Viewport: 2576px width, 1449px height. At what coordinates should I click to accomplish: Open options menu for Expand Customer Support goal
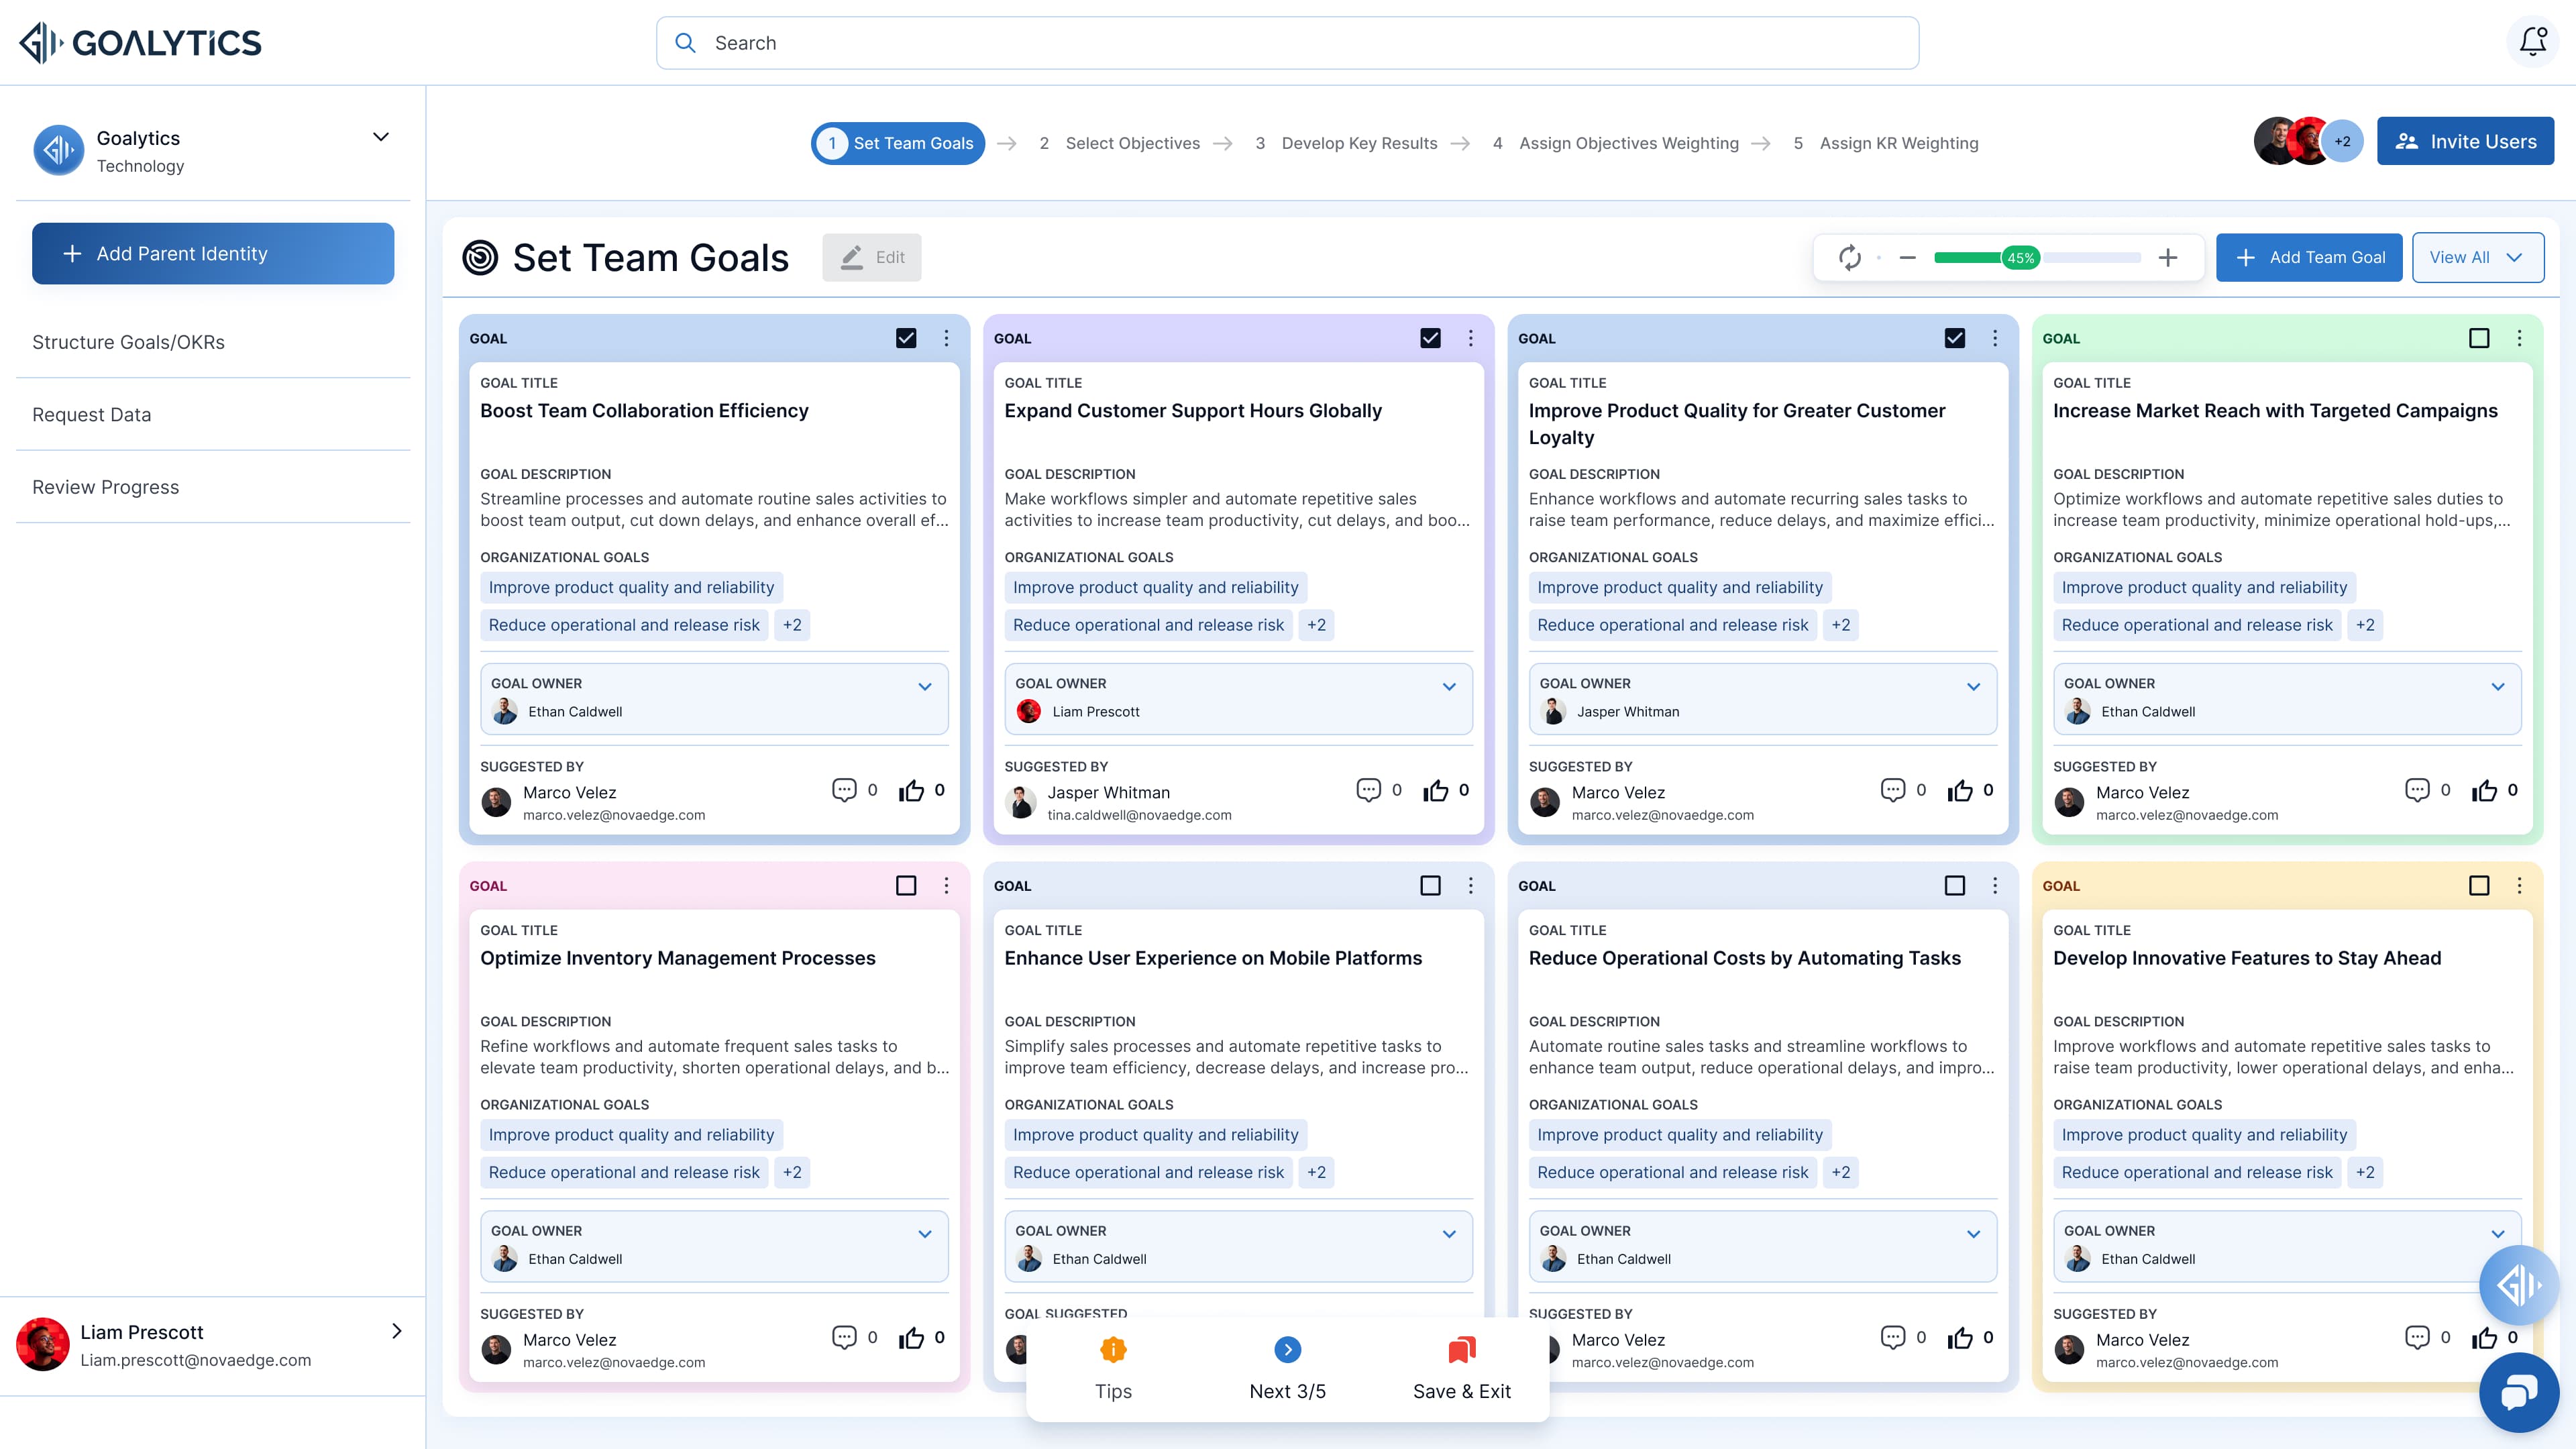point(1470,338)
